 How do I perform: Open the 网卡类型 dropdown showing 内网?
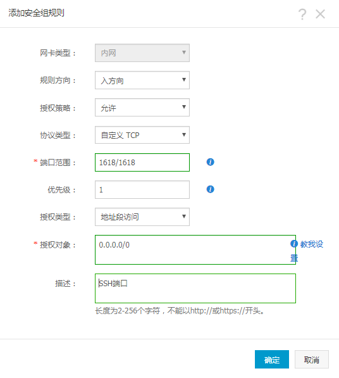point(142,53)
